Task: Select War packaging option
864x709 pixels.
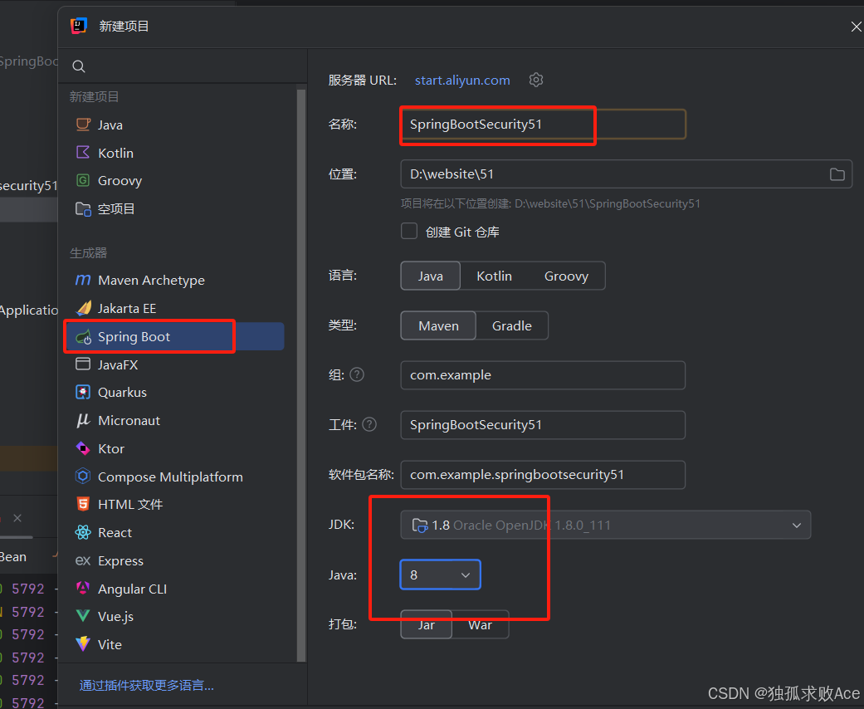Action: click(x=480, y=624)
